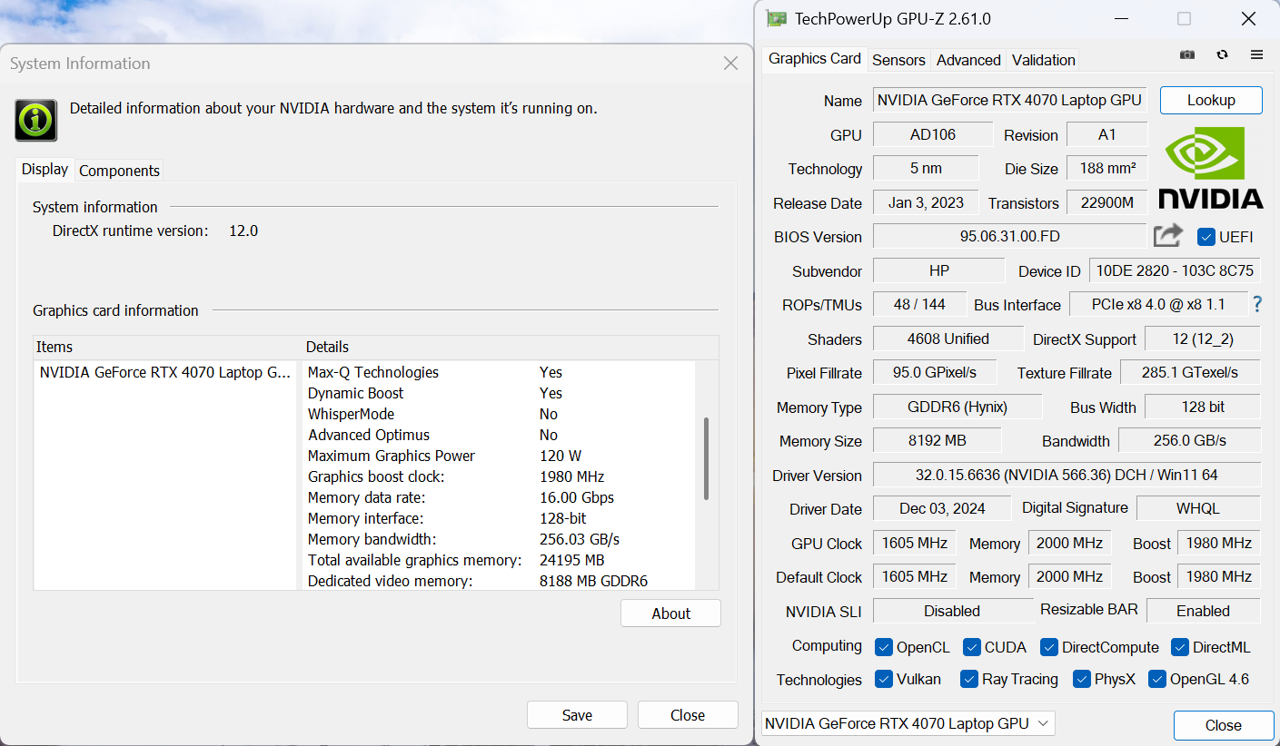Toggle the OpenGL 4.6 checkbox
1280x746 pixels.
coord(1157,679)
